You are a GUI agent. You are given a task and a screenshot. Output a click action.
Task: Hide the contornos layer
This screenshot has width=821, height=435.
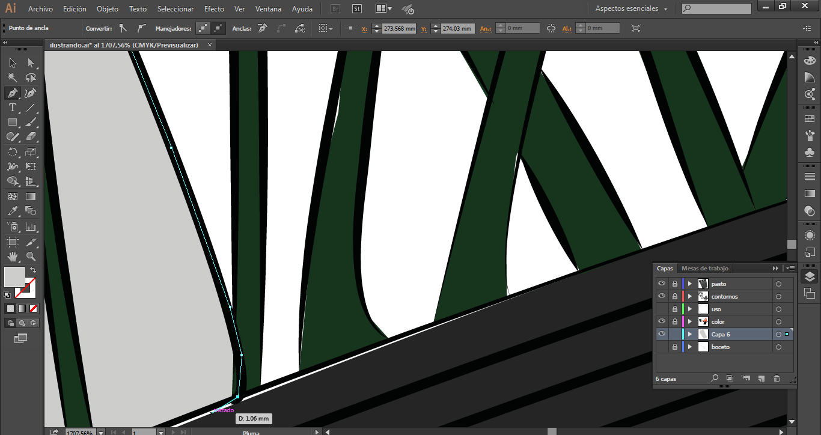662,296
